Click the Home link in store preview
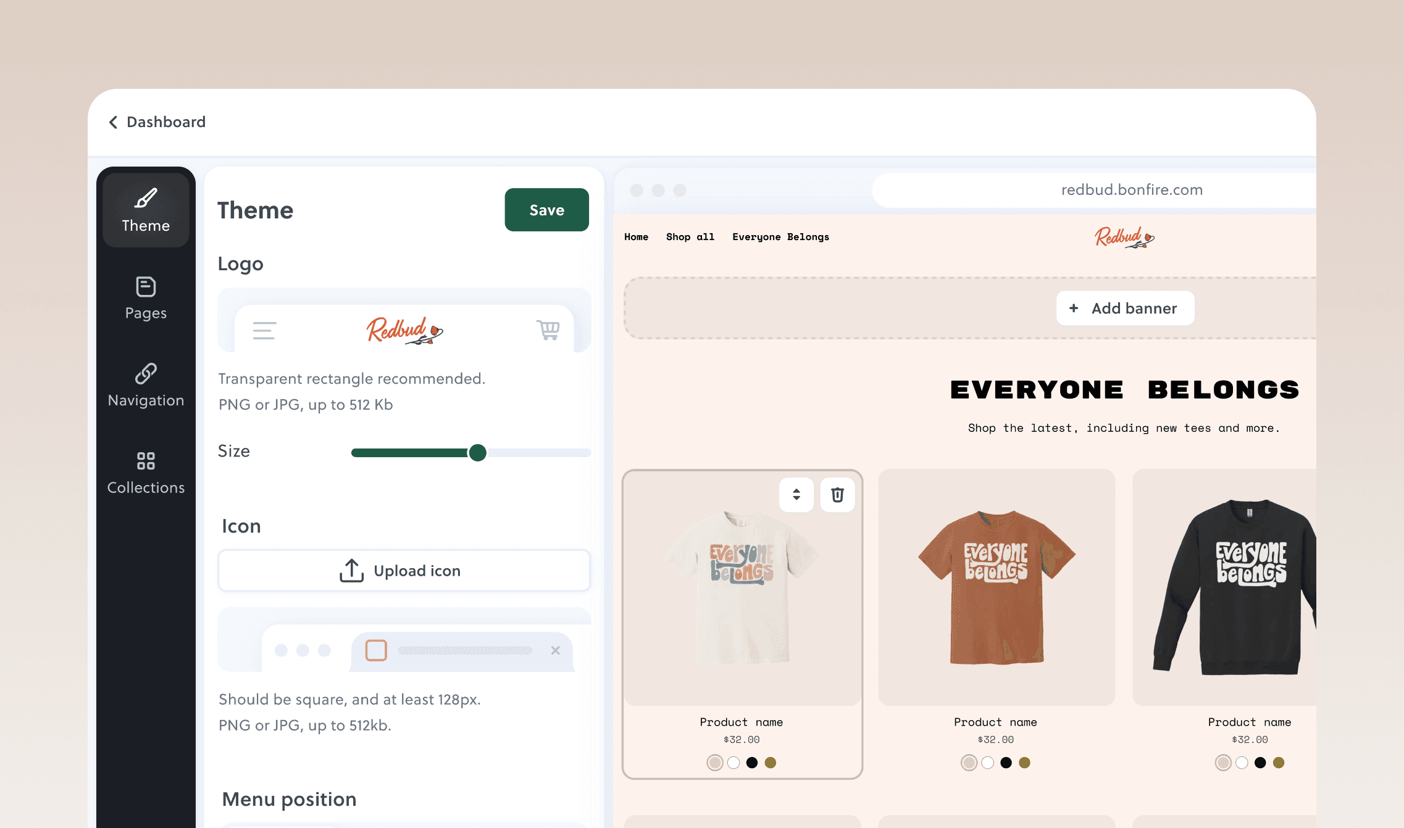This screenshot has width=1404, height=828. pos(636,237)
